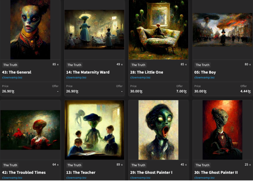This screenshot has height=181, width=253.
Task: Click the '42: The Troubled Times' title
Action: click(x=24, y=172)
